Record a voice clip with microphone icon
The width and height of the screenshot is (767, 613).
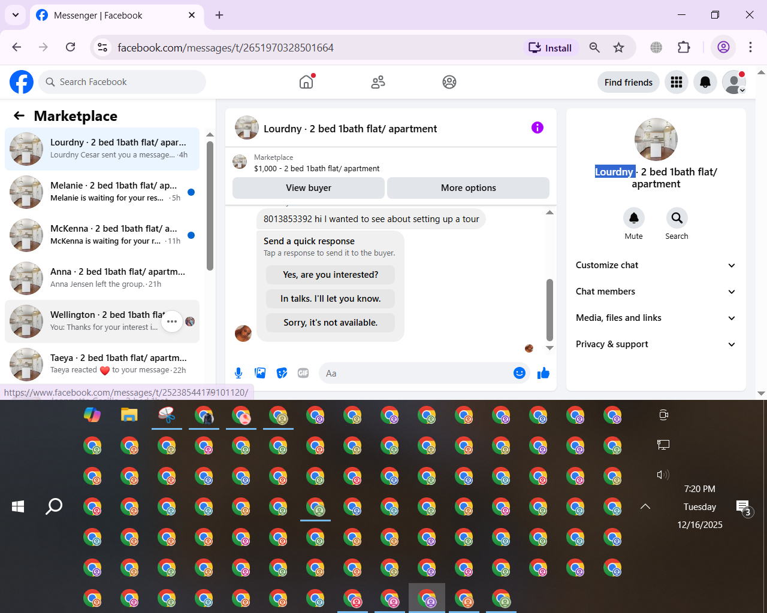point(238,374)
